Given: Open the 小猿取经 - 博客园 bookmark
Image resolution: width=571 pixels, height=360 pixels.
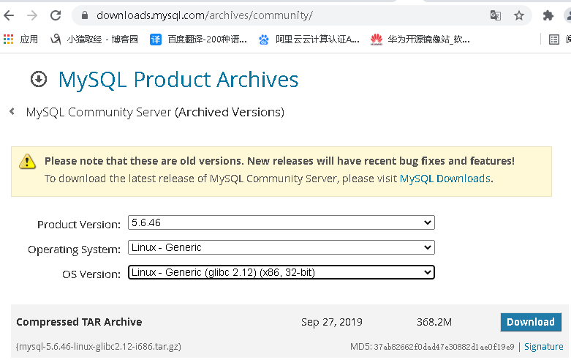Looking at the screenshot, I should pos(94,40).
